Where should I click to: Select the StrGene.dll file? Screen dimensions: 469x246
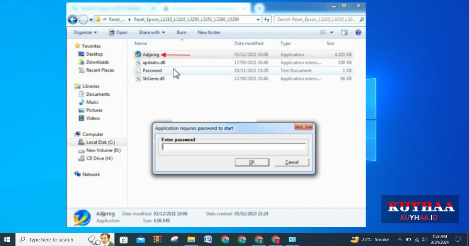tap(150, 78)
